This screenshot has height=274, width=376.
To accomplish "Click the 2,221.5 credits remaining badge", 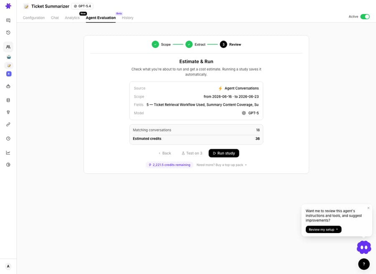I will pos(169,165).
